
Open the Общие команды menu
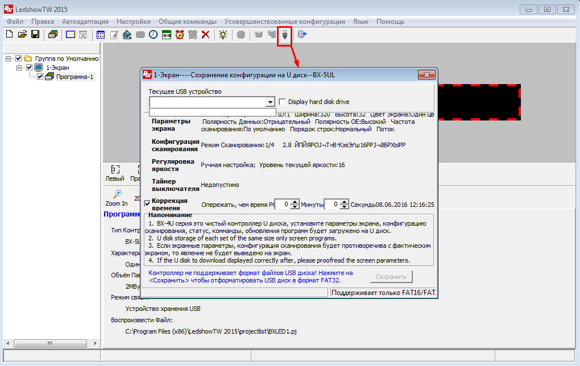click(x=187, y=22)
